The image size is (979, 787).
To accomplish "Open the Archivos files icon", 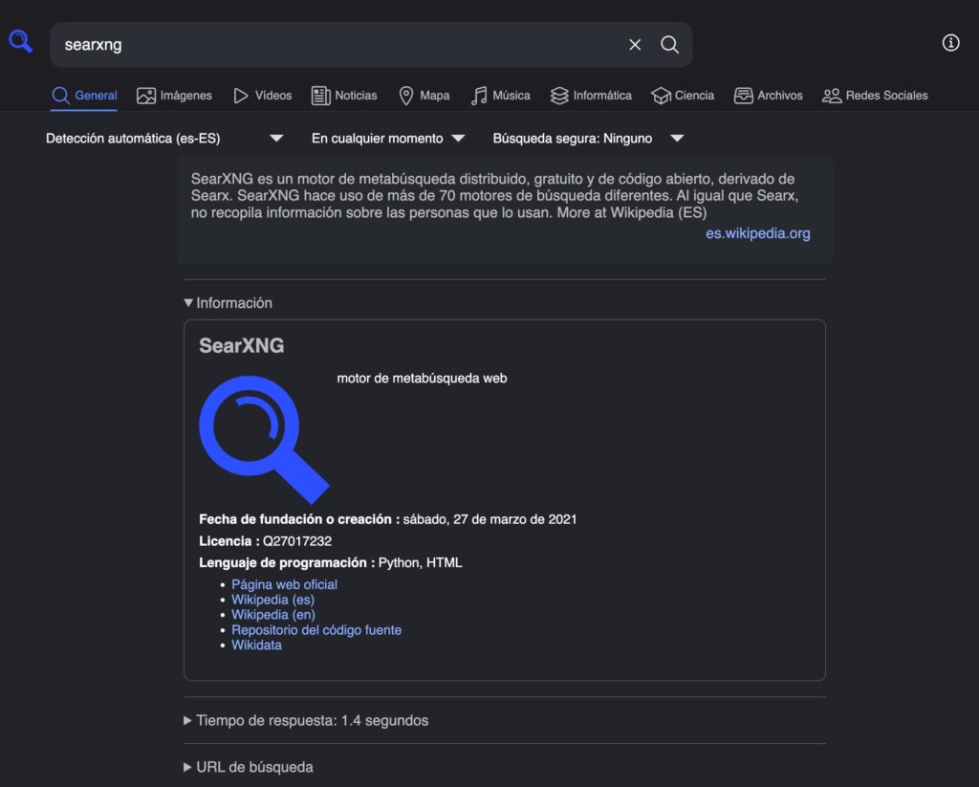I will pyautogui.click(x=741, y=95).
